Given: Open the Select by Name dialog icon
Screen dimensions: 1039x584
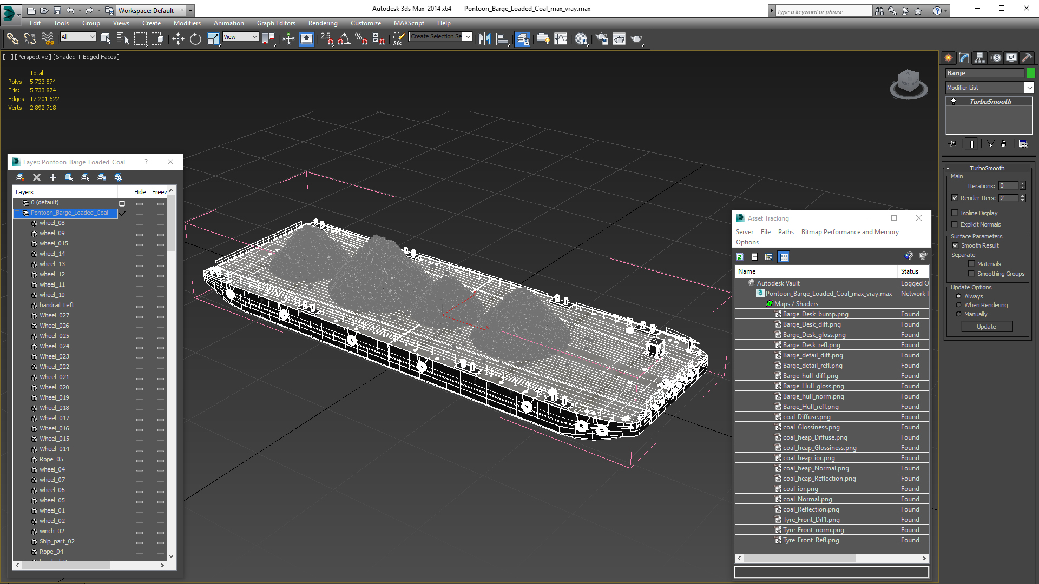Looking at the screenshot, I should click(123, 38).
